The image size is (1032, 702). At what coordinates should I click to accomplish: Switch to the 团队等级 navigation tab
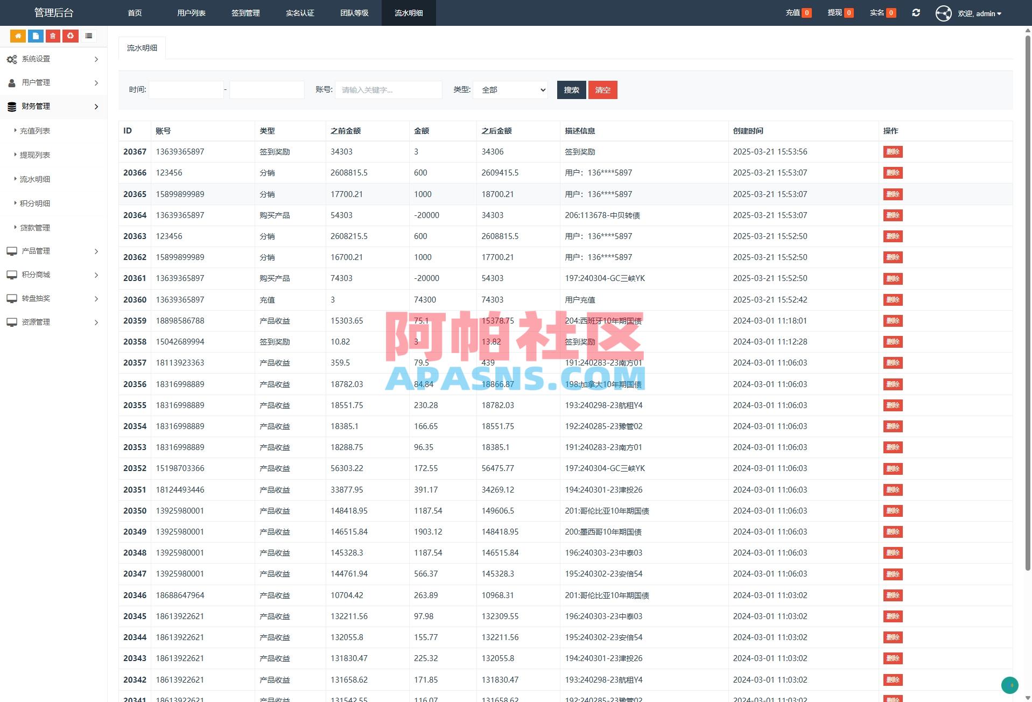click(x=354, y=13)
